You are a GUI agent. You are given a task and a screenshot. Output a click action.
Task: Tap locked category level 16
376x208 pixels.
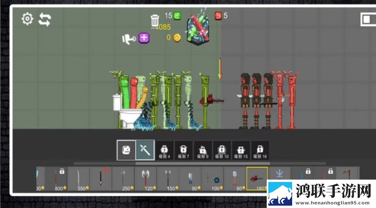[x=260, y=150]
